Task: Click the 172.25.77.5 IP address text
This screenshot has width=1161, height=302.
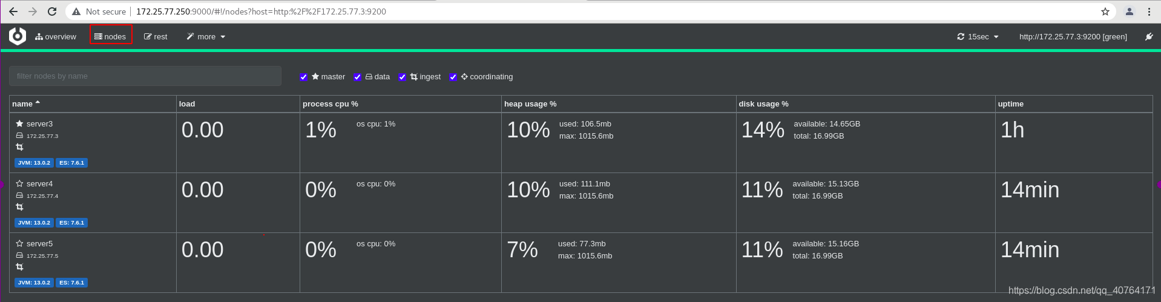Action: [x=42, y=256]
